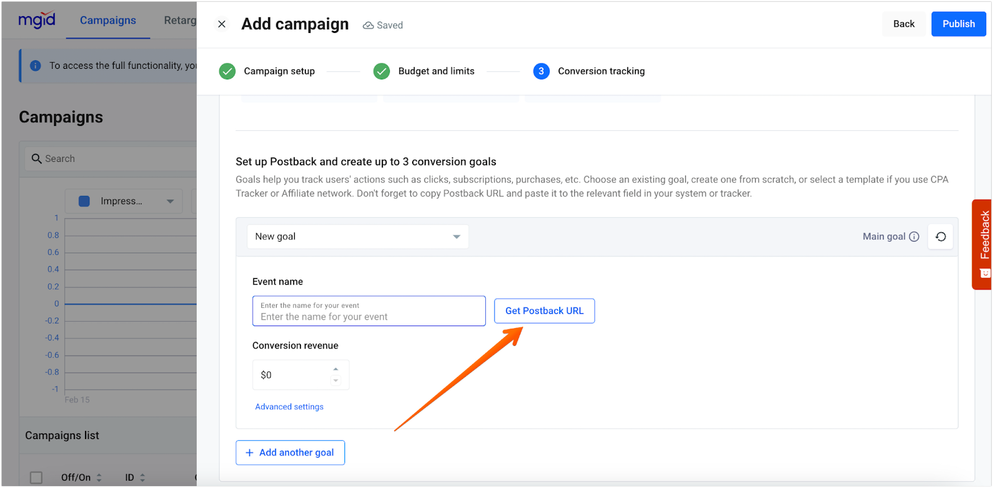This screenshot has height=488, width=993.
Task: Click the Main goal info icon
Action: tap(914, 237)
